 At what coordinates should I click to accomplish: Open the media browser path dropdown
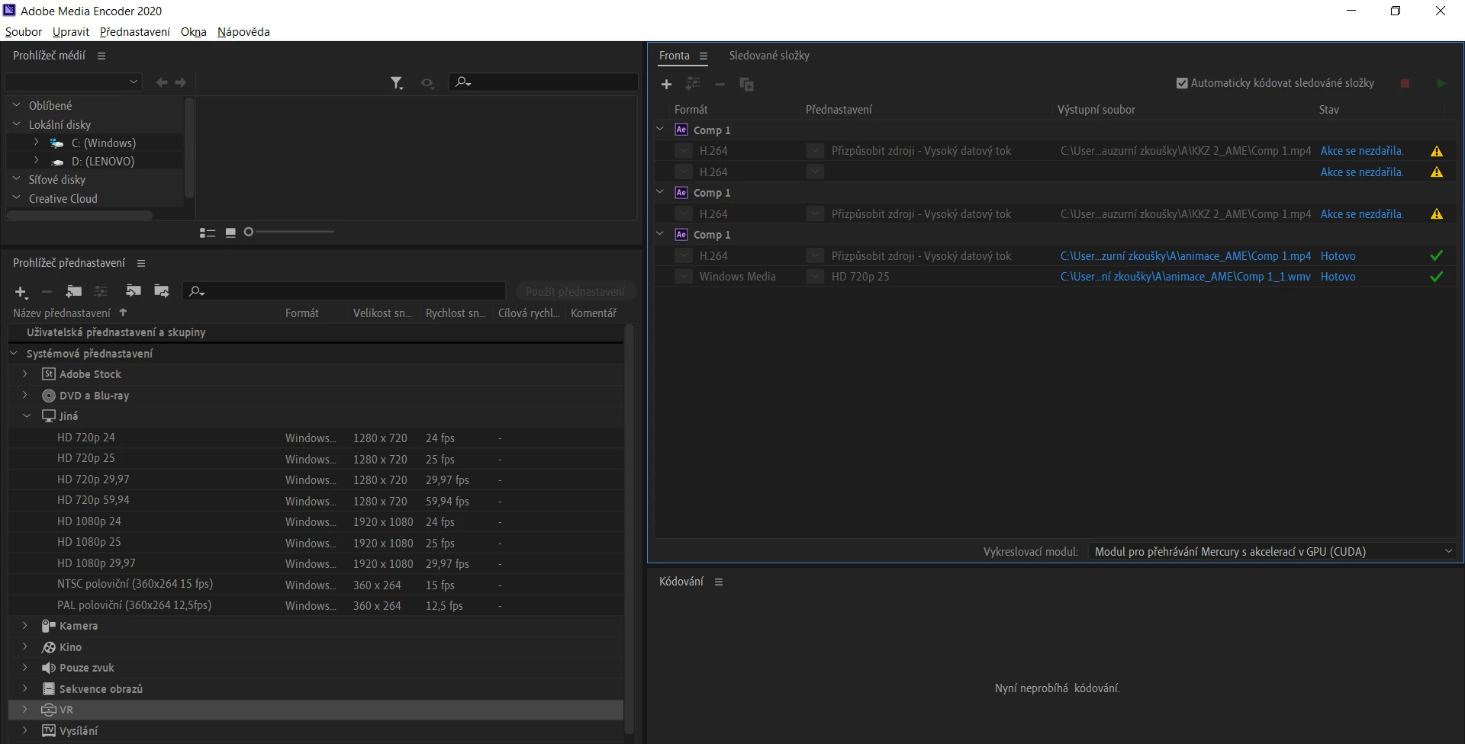[x=74, y=82]
